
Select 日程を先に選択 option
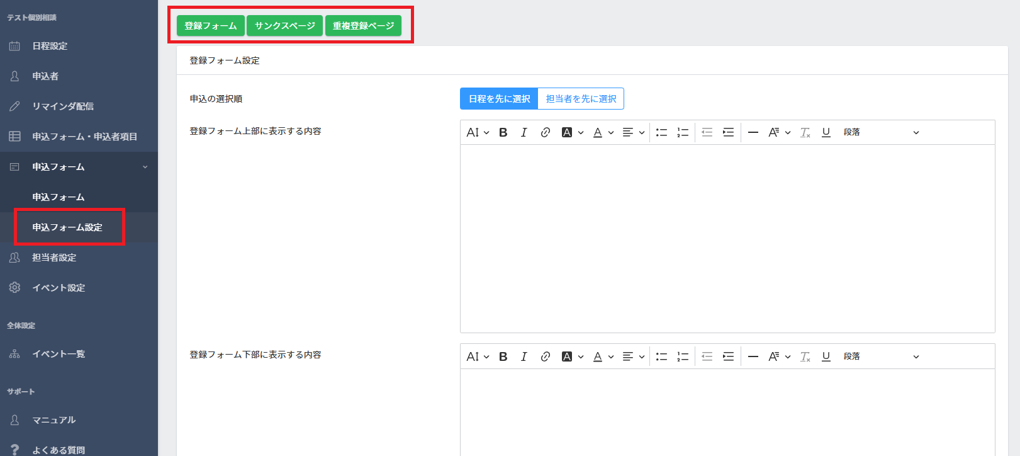[499, 99]
